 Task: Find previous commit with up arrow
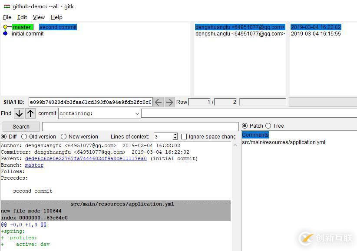(x=30, y=113)
